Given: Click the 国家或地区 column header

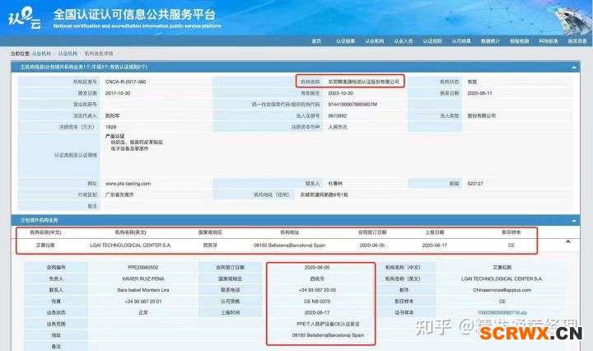Looking at the screenshot, I should pyautogui.click(x=210, y=232).
